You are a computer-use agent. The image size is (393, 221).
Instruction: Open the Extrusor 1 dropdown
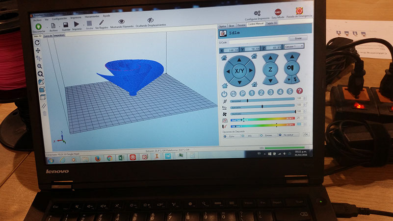[x=294, y=46]
